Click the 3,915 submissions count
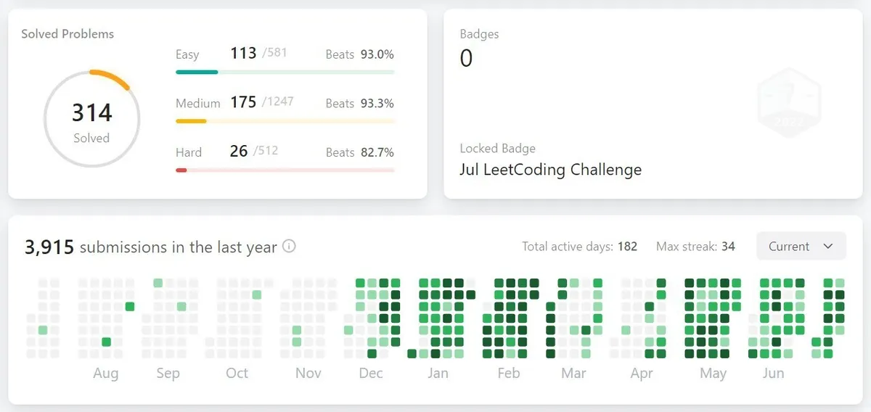The height and width of the screenshot is (412, 871). (x=49, y=247)
